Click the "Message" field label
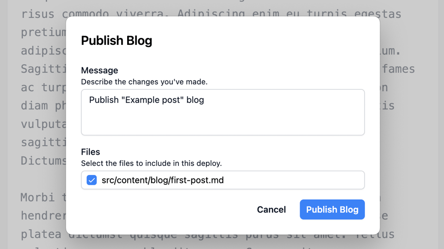The height and width of the screenshot is (249, 444). (x=99, y=70)
